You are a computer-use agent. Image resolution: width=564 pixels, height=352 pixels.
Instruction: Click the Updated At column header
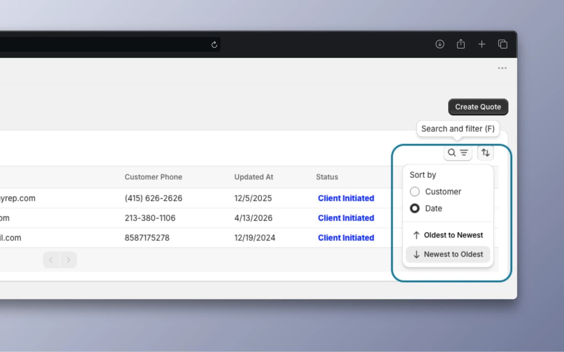[x=254, y=177]
